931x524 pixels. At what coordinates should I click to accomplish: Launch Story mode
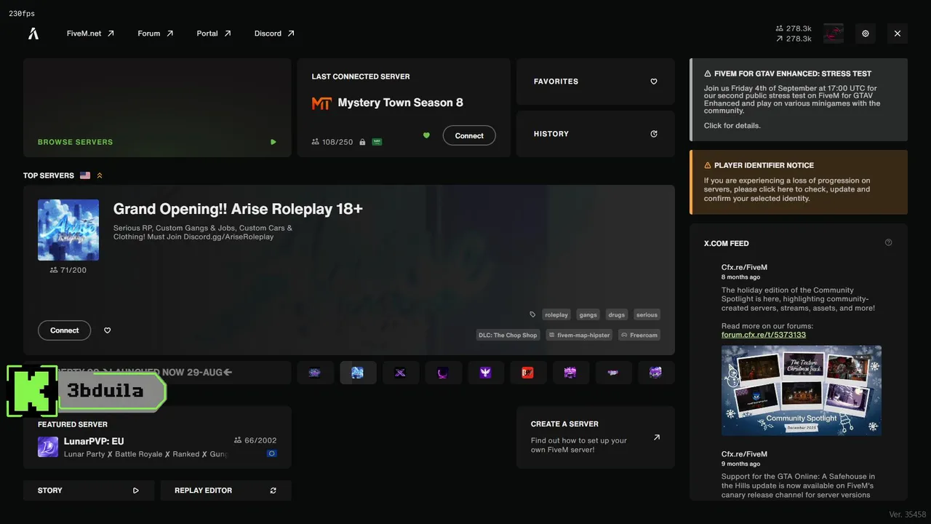(89, 491)
